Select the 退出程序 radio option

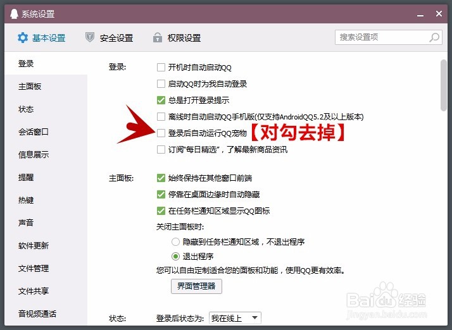175,256
